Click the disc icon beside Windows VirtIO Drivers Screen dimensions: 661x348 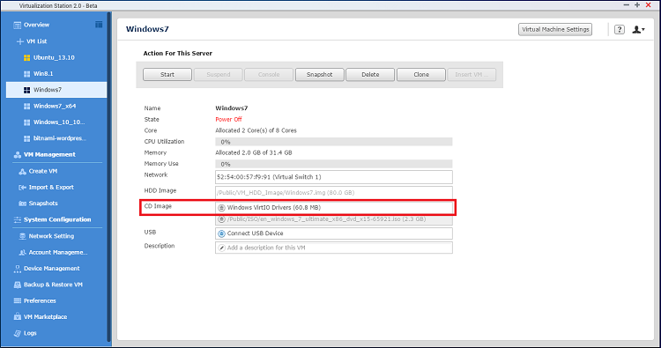[x=221, y=208]
